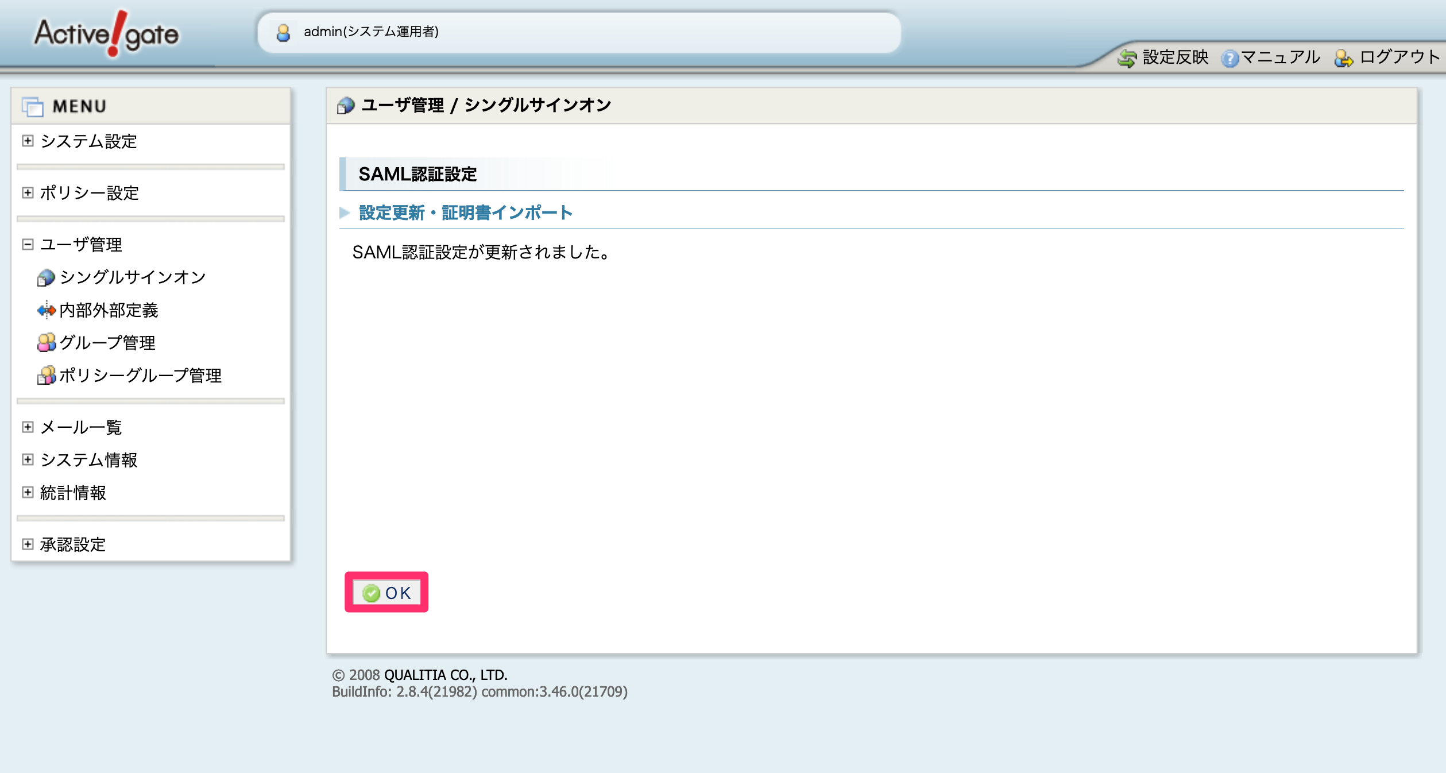Click the ログアウト link text
Image resolution: width=1446 pixels, height=773 pixels.
tap(1401, 57)
